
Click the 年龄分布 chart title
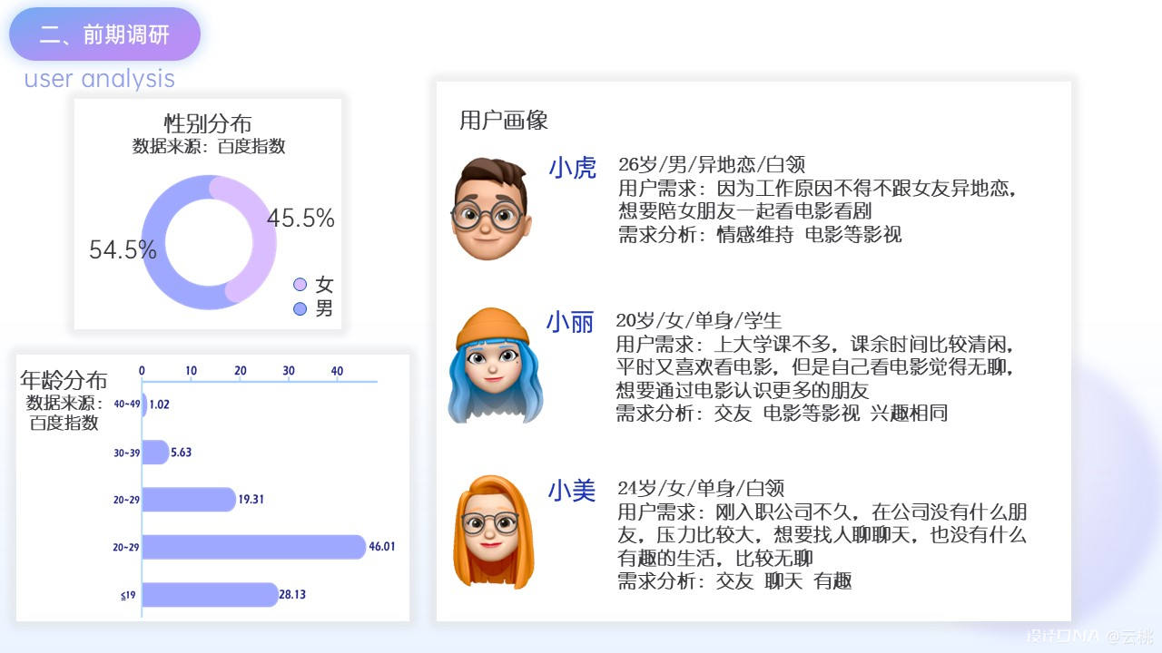point(64,380)
